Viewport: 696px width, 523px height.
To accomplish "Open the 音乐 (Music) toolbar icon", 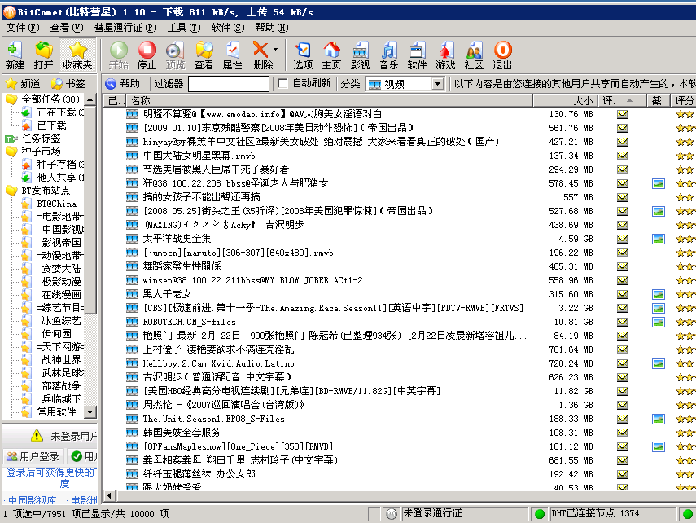I will 388,55.
